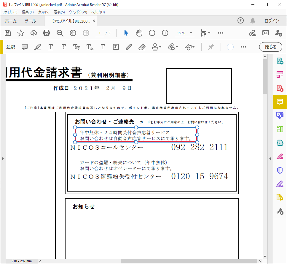Switch to the ホーム tab

pos(11,21)
